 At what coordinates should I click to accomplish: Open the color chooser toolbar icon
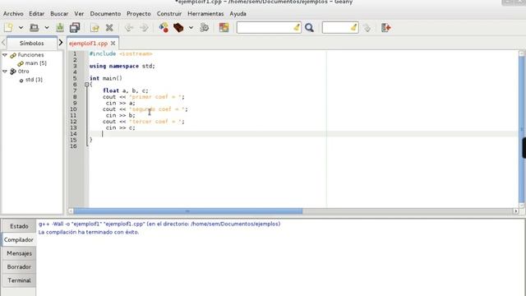click(x=224, y=27)
